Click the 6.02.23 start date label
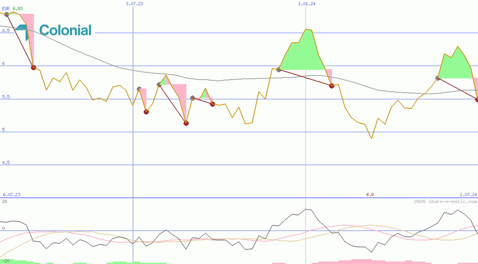The width and height of the screenshot is (478, 264). point(11,195)
